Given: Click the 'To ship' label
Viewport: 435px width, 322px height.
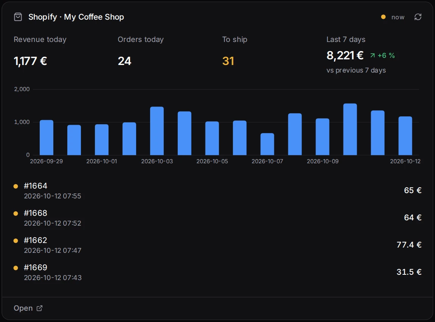Looking at the screenshot, I should pos(235,39).
